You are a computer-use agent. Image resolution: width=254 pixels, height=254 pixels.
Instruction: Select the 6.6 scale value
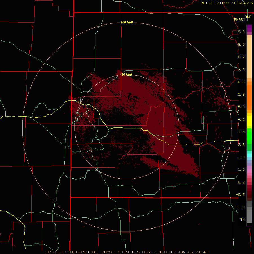pyautogui.click(x=241, y=82)
